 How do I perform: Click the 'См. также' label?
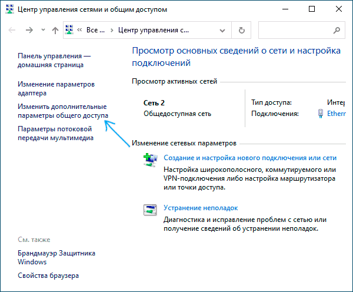(x=34, y=240)
